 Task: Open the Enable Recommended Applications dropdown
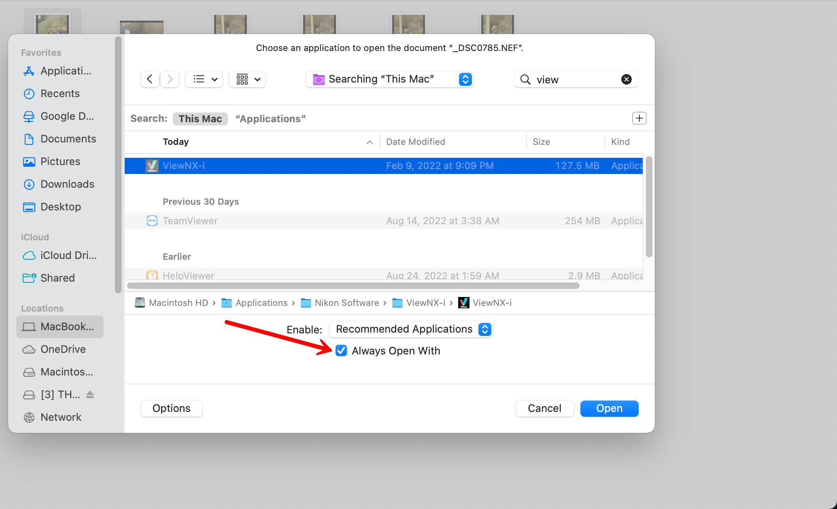411,329
